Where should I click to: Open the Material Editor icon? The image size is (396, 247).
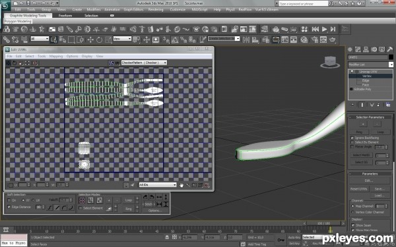point(304,40)
